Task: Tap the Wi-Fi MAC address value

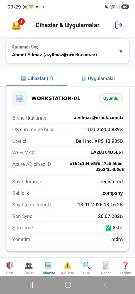Action: (x=107, y=152)
